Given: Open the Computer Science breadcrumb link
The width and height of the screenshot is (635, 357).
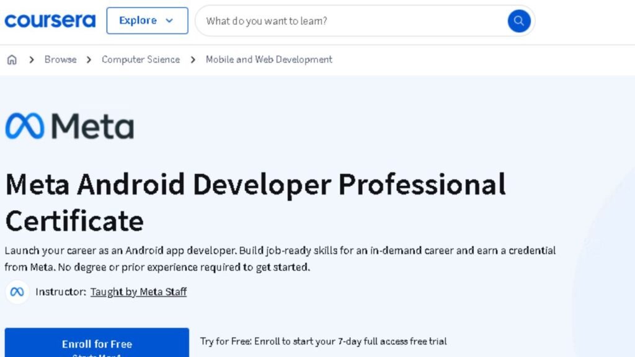Looking at the screenshot, I should tap(141, 59).
